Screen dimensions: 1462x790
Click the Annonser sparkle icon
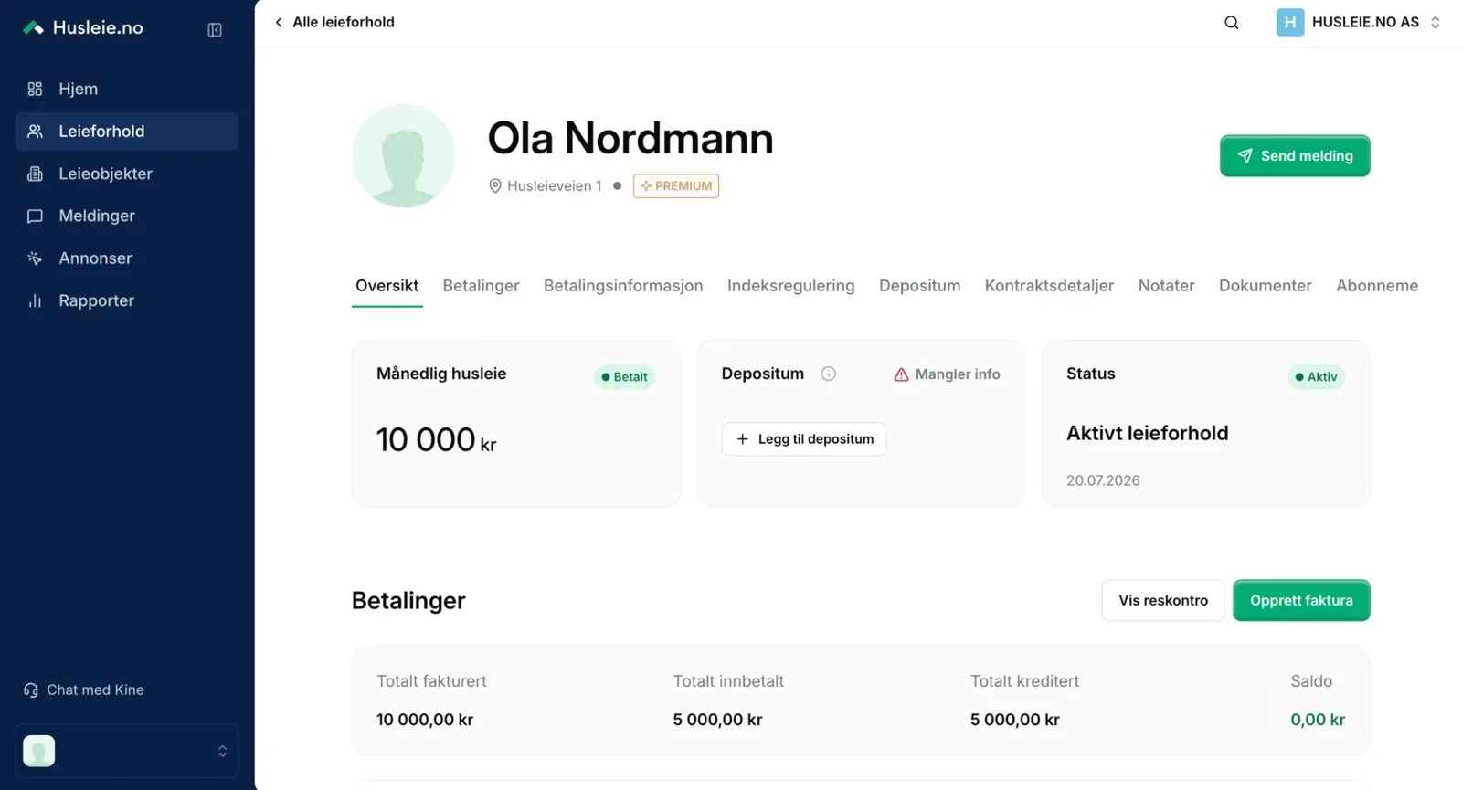(35, 258)
